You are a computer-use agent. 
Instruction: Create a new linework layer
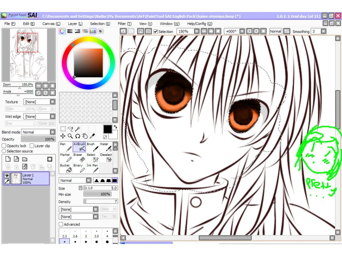[x=16, y=159]
